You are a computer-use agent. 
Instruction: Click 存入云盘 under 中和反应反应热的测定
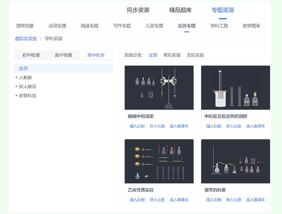[233, 126]
